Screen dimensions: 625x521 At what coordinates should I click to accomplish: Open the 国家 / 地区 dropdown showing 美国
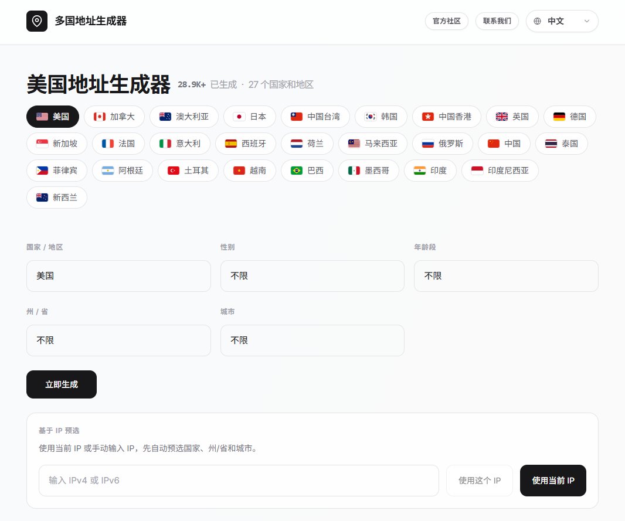point(118,276)
